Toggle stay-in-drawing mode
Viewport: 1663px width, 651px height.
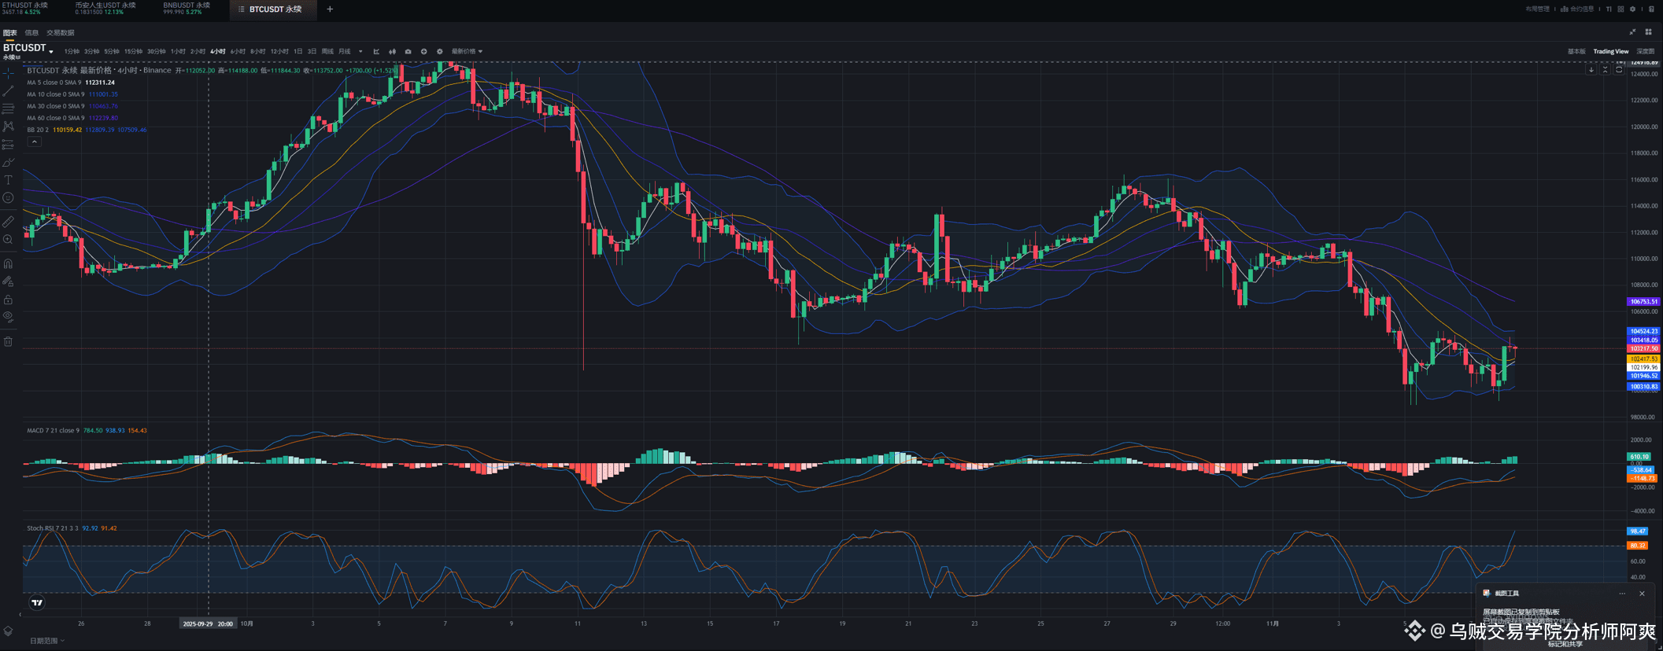8,281
